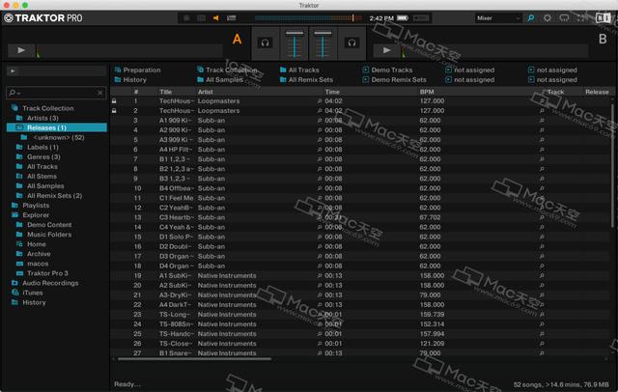Expand Track Collection in browser tree

click(14, 108)
